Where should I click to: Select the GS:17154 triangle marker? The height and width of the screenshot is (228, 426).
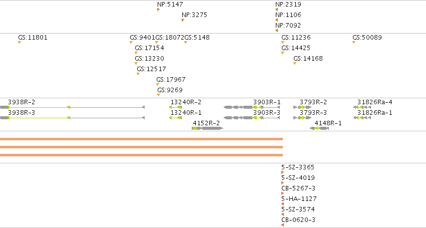pyautogui.click(x=136, y=53)
